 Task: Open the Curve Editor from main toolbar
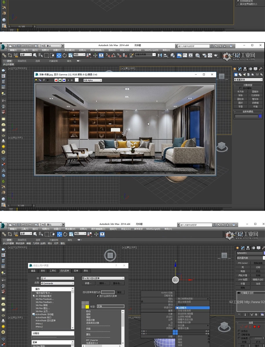click(x=185, y=55)
